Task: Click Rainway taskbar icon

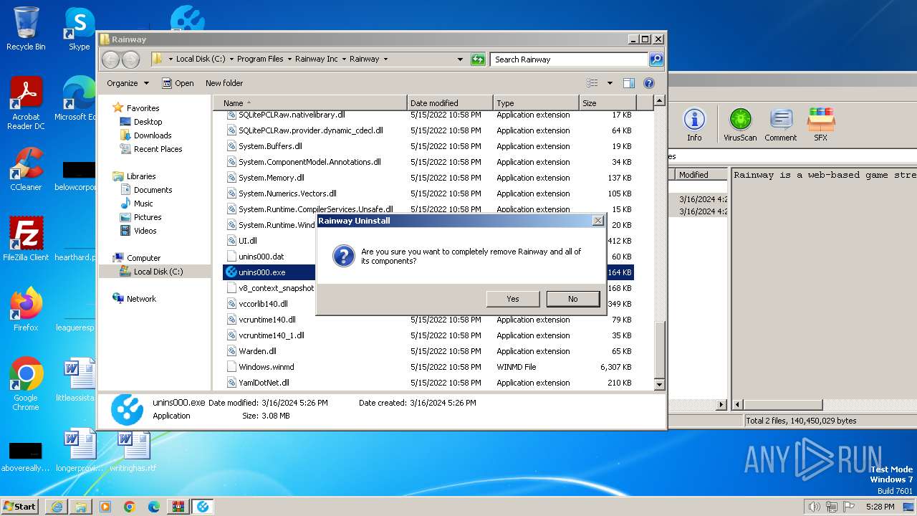Action: (203, 507)
